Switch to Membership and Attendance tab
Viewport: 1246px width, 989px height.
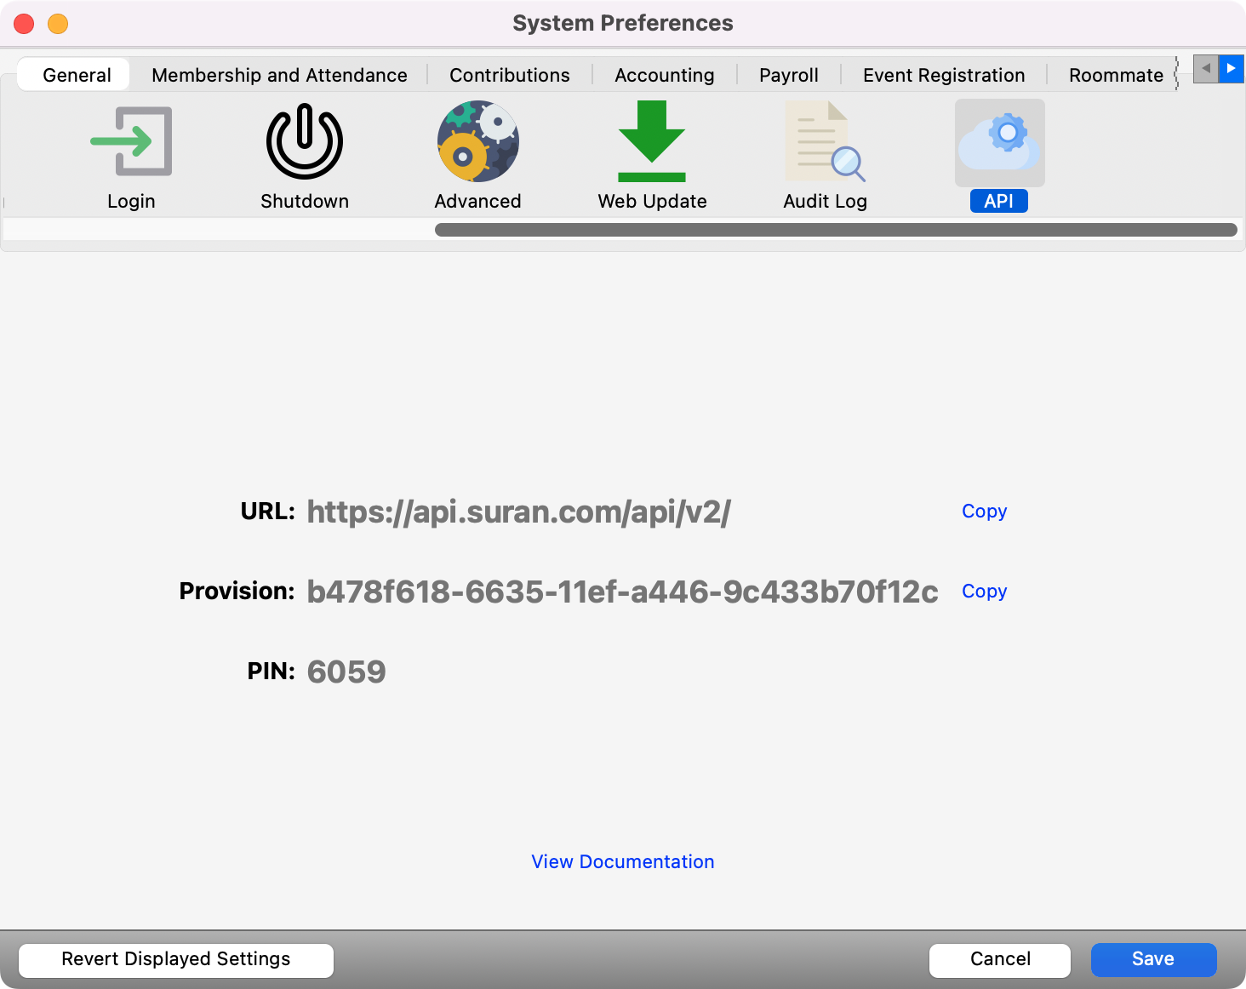click(x=279, y=75)
